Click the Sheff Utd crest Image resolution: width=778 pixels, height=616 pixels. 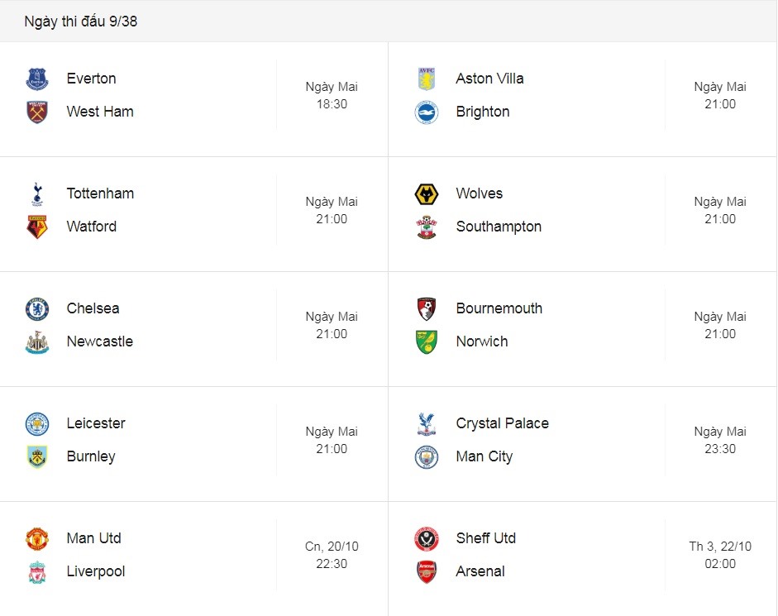(427, 539)
